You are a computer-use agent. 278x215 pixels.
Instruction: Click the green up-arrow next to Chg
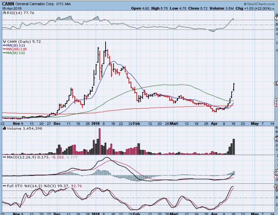click(x=273, y=8)
